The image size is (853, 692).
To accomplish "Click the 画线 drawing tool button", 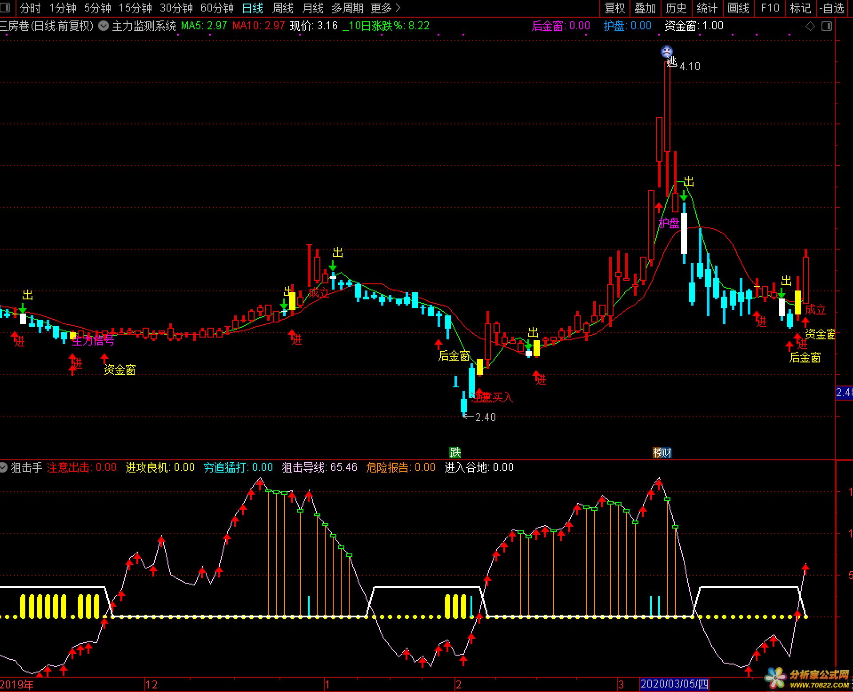I will [x=738, y=8].
